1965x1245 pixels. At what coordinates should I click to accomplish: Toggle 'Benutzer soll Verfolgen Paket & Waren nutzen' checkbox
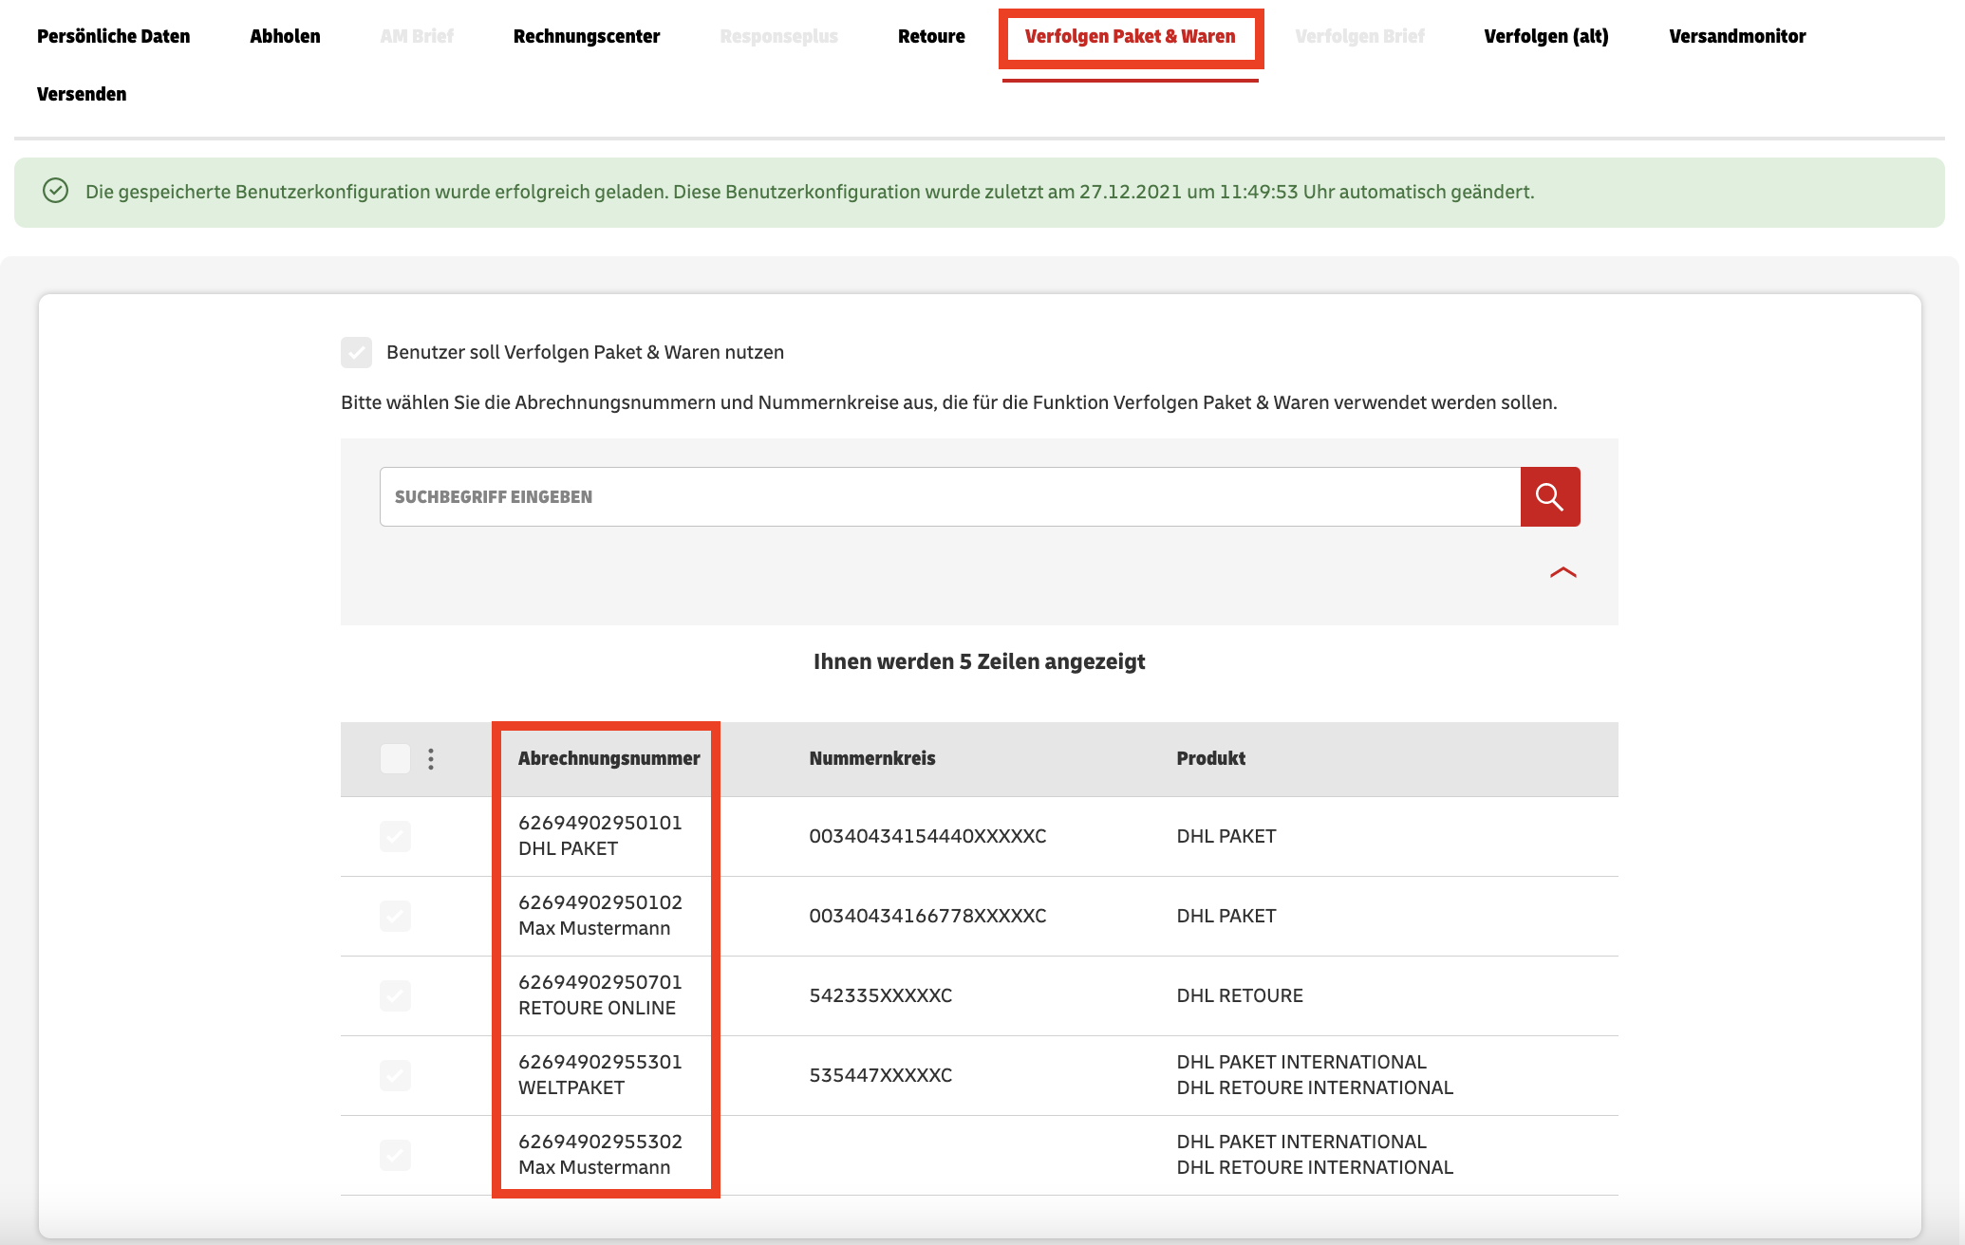(357, 352)
